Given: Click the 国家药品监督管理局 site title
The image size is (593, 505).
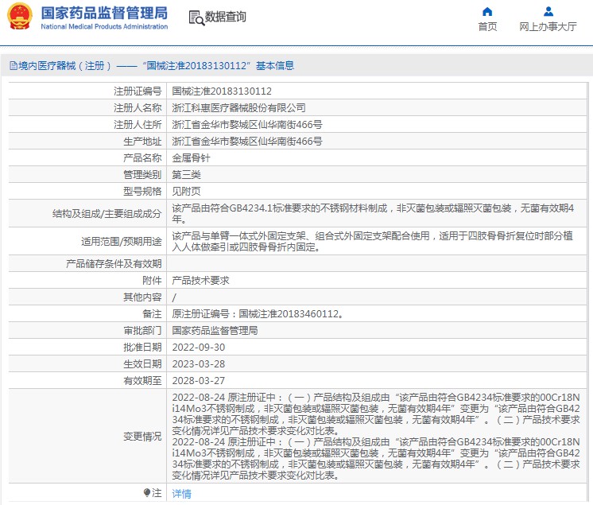Looking at the screenshot, I should click(x=103, y=12).
